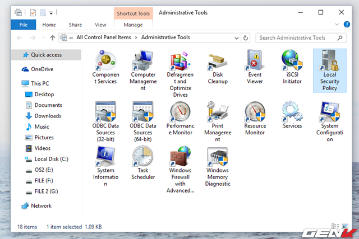
Task: Open ODBC Data Sources (64-bit)
Action: (x=143, y=122)
